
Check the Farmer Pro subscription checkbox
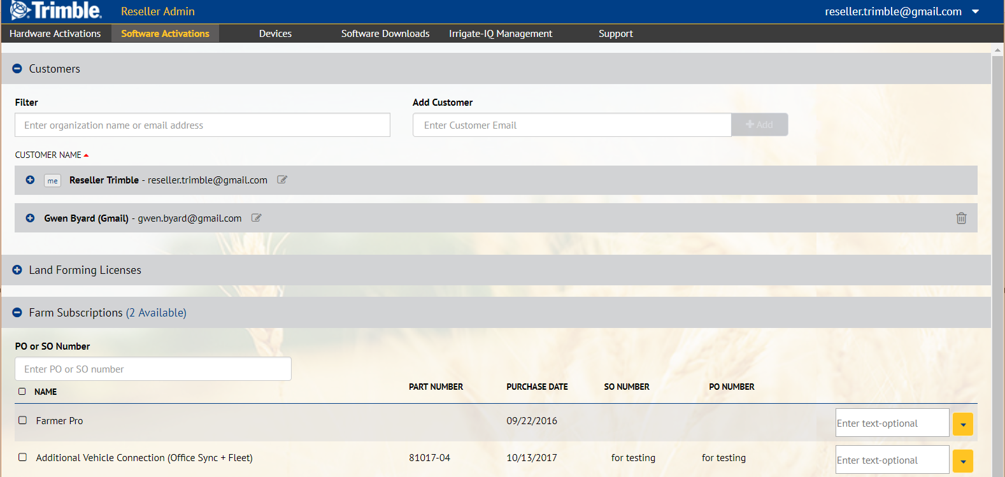coord(23,420)
